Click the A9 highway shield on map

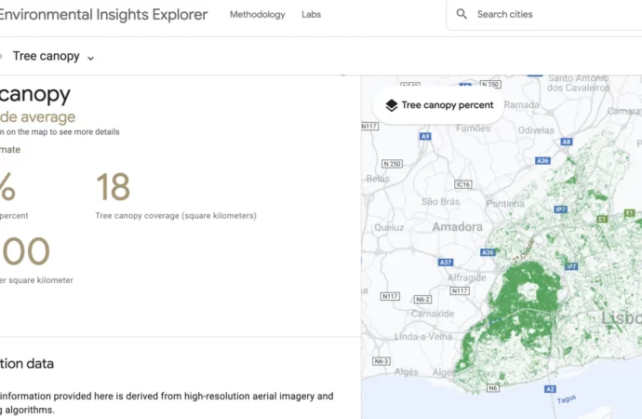(x=425, y=136)
